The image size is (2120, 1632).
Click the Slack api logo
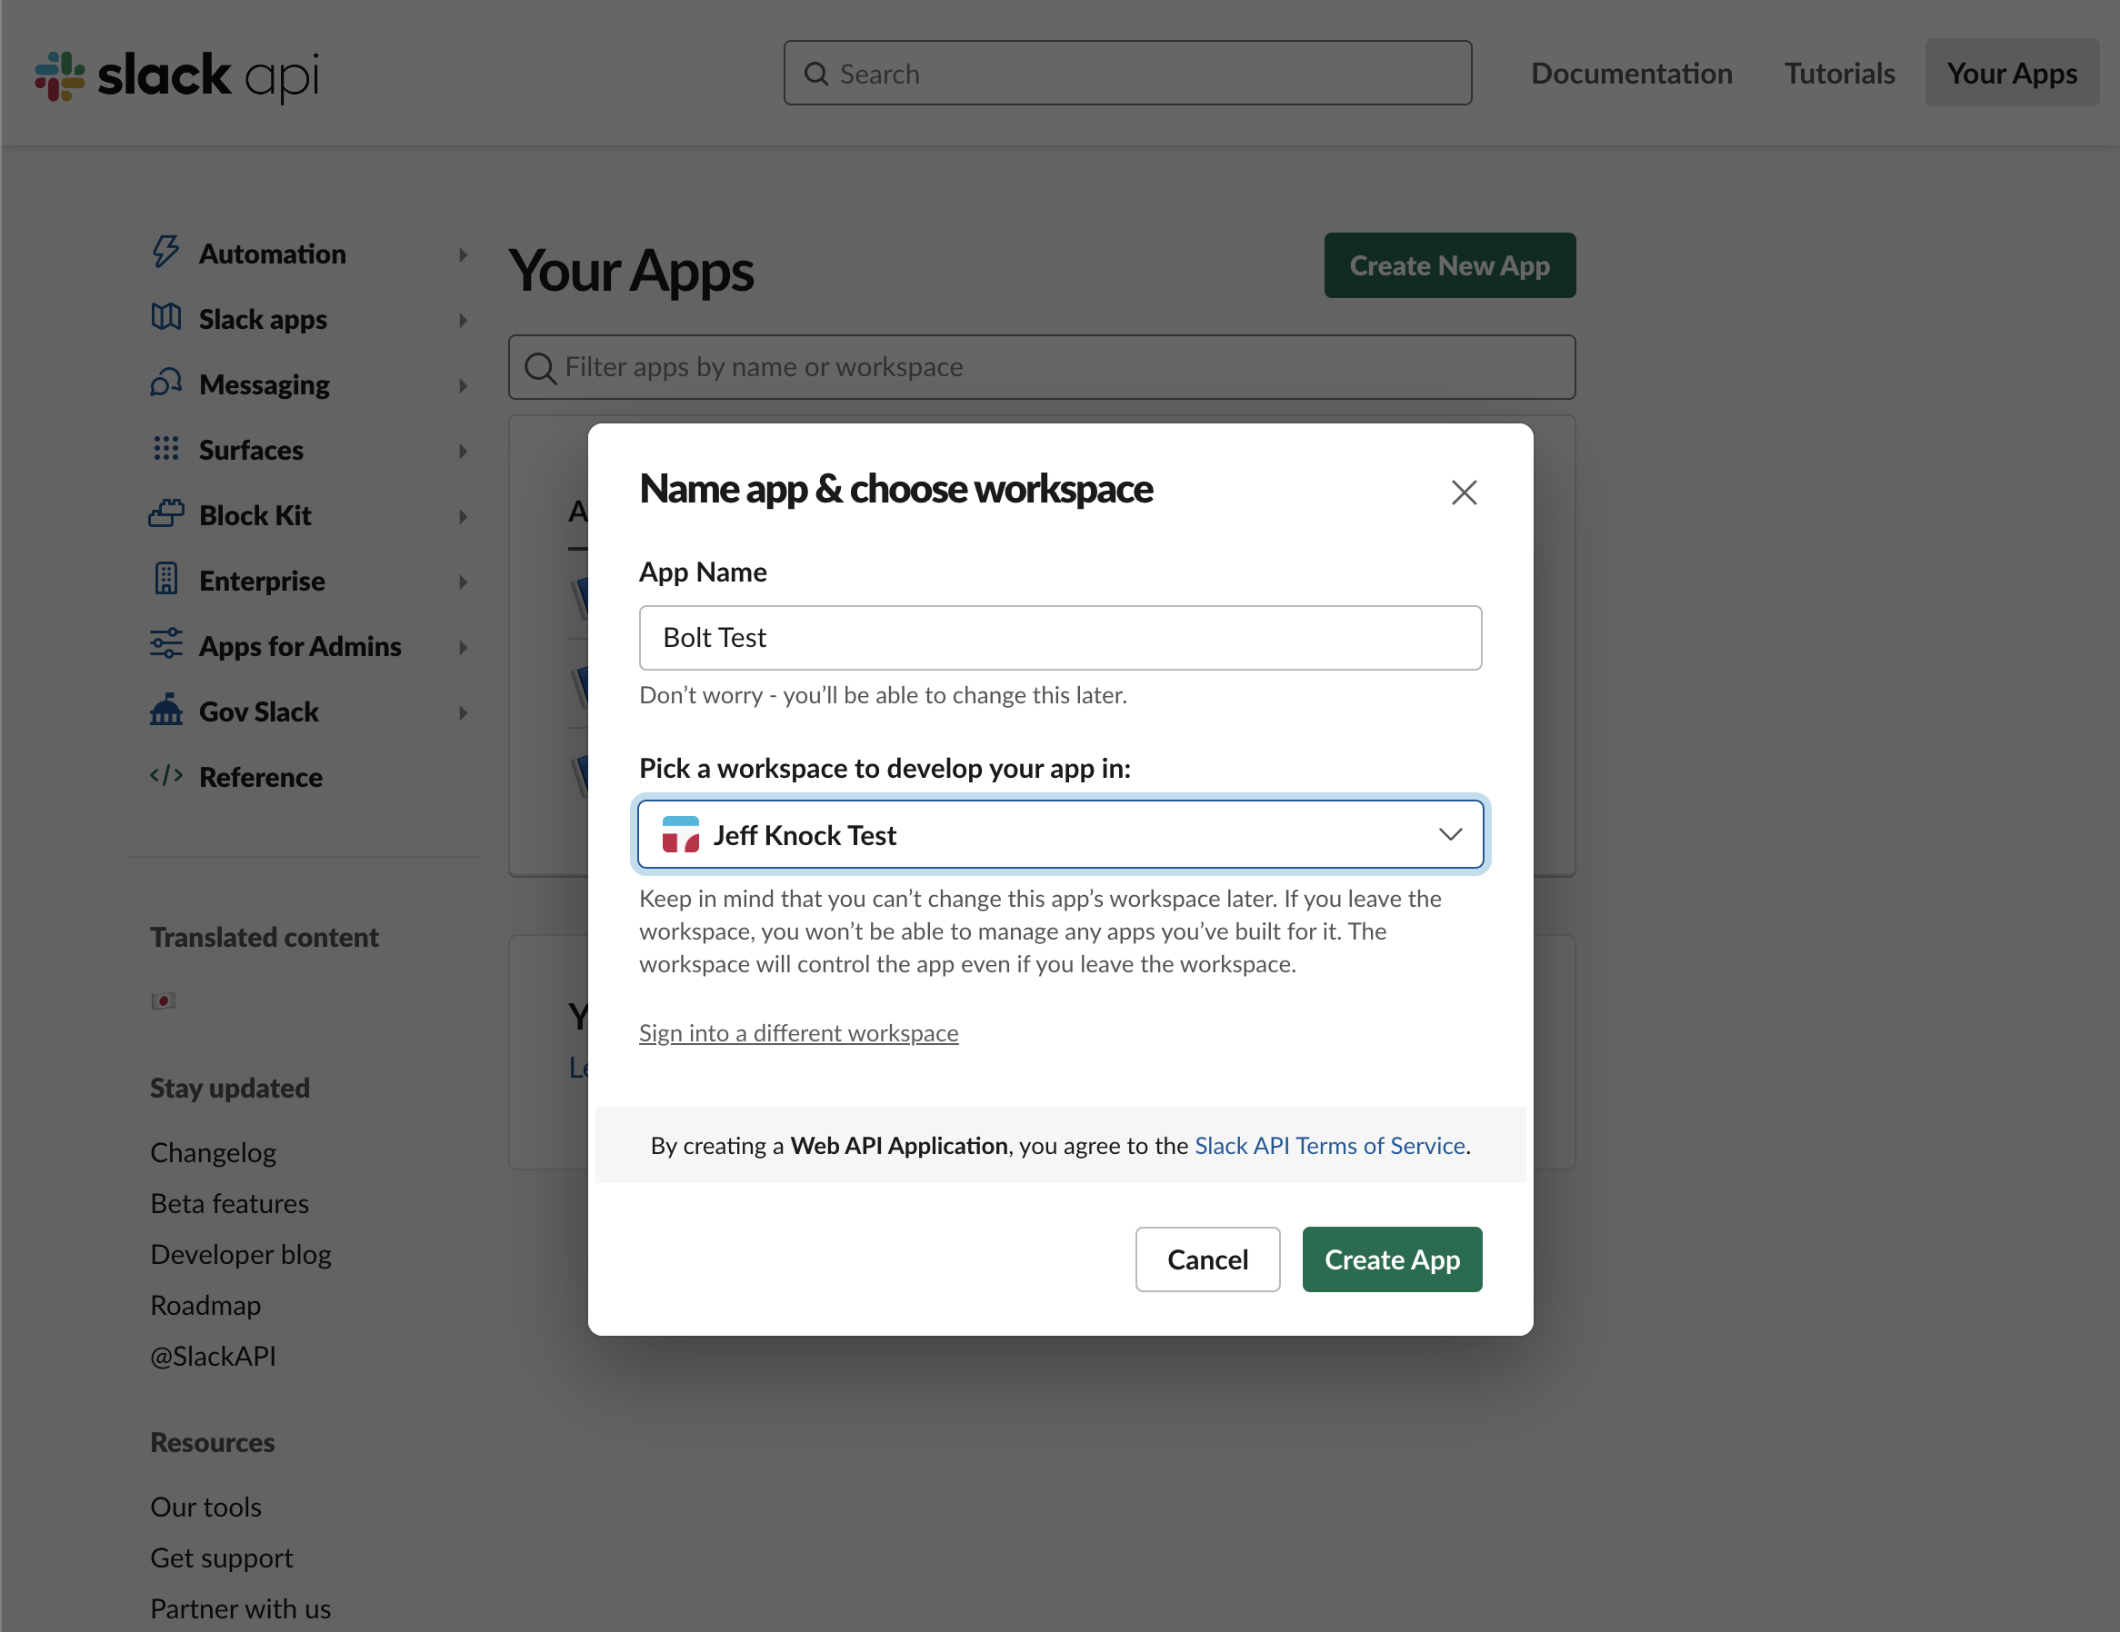pyautogui.click(x=176, y=74)
